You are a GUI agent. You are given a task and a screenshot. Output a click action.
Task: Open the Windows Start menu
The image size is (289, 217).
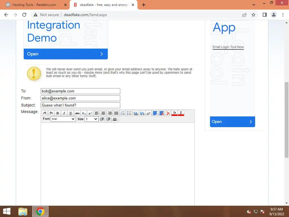pos(7,211)
